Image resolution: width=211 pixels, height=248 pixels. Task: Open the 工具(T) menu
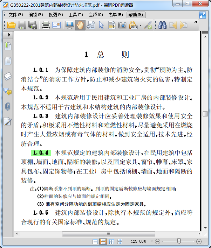[76, 15]
